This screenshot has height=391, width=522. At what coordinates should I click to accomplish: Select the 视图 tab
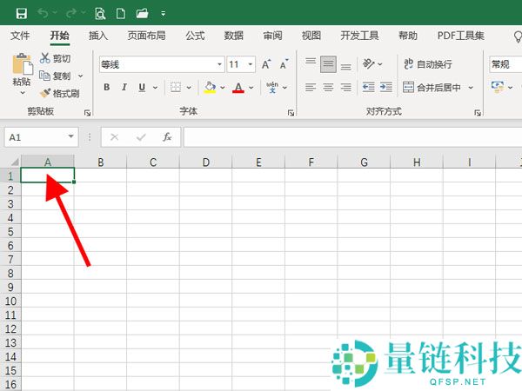pyautogui.click(x=311, y=36)
